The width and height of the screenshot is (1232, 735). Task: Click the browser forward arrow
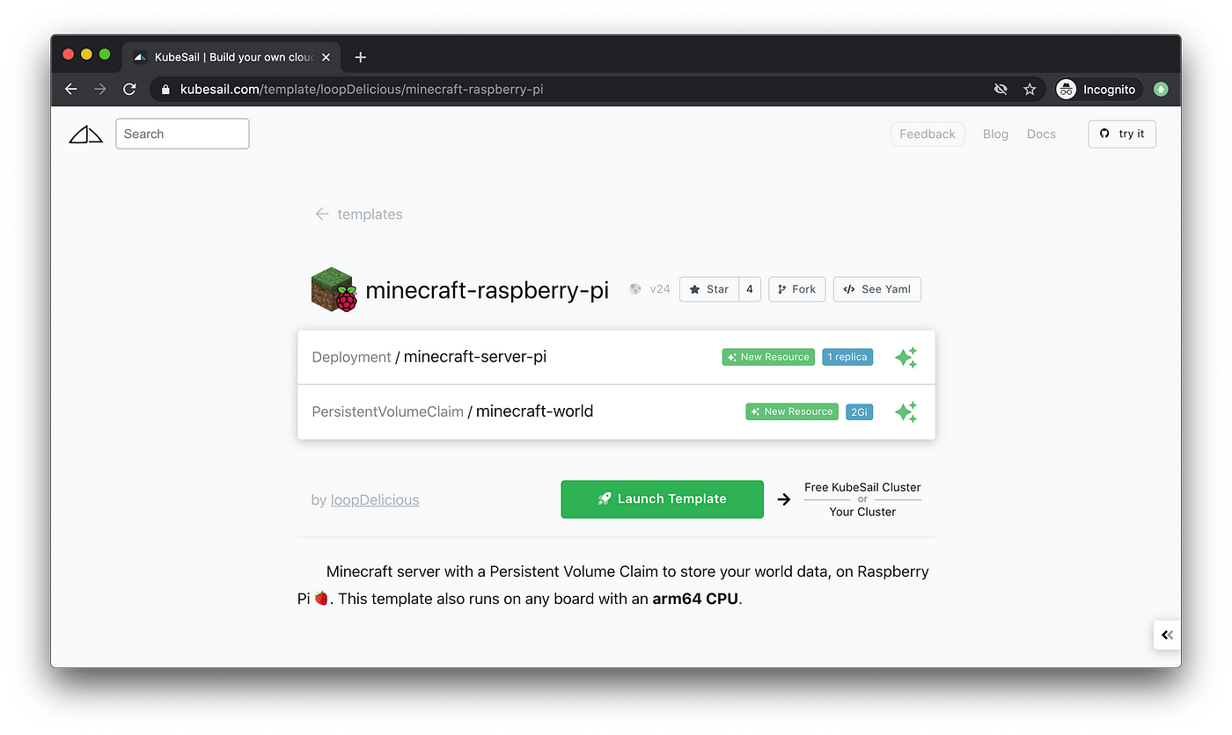pos(100,89)
